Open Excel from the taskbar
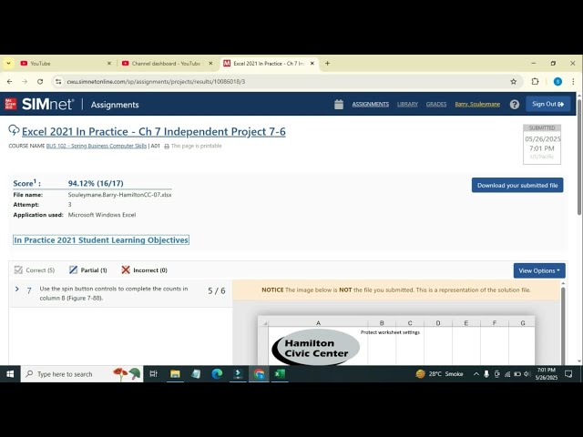 (280, 374)
